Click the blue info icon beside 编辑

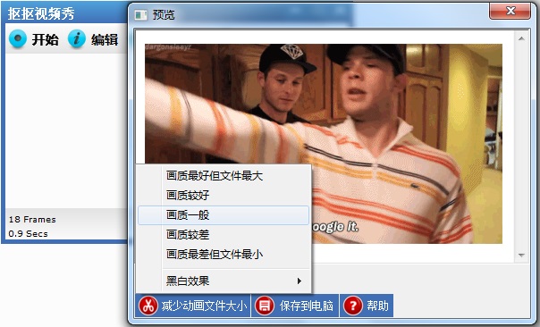coord(77,38)
